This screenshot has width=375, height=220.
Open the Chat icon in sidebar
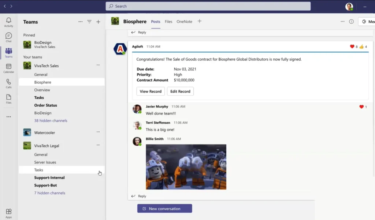click(9, 38)
